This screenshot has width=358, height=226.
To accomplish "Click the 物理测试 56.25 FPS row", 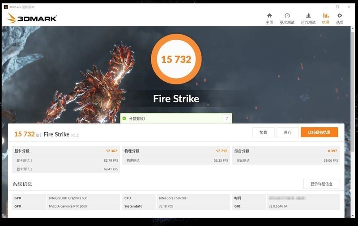I will click(176, 160).
